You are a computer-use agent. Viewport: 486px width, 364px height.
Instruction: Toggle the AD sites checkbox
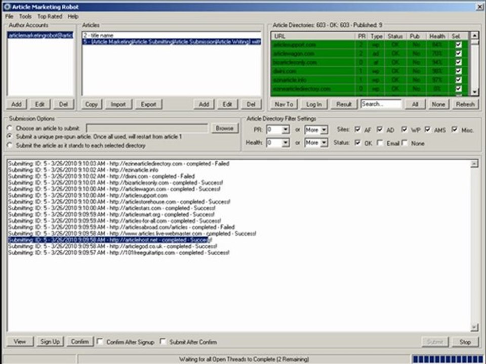pos(380,129)
